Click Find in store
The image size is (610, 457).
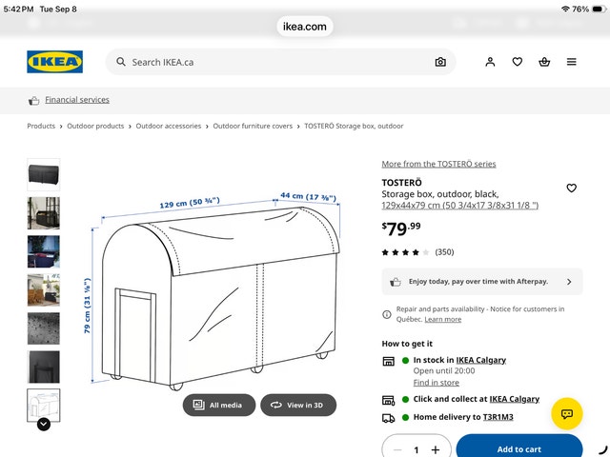[x=437, y=383]
